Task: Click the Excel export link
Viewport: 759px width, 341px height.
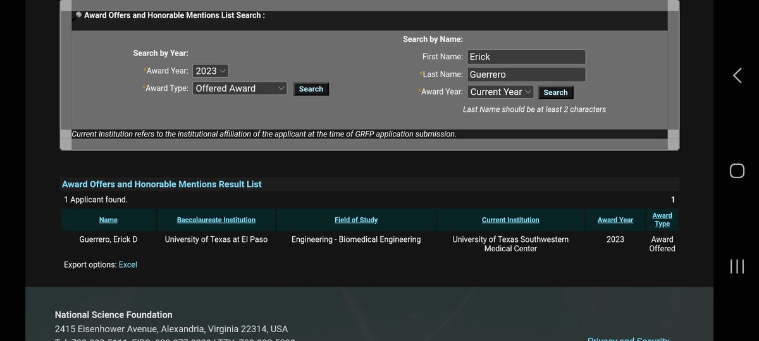Action: click(128, 265)
